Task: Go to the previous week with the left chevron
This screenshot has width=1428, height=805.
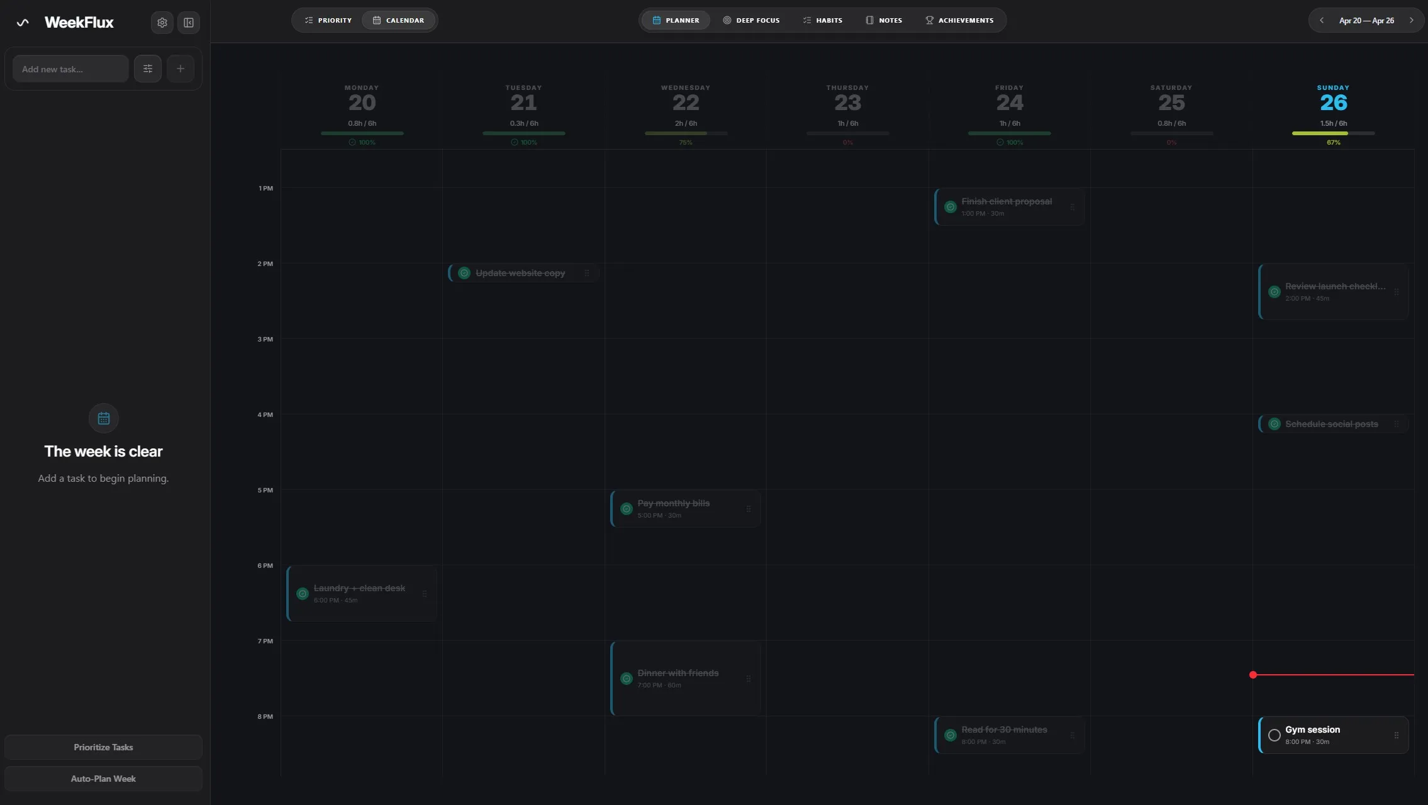Action: [1322, 19]
